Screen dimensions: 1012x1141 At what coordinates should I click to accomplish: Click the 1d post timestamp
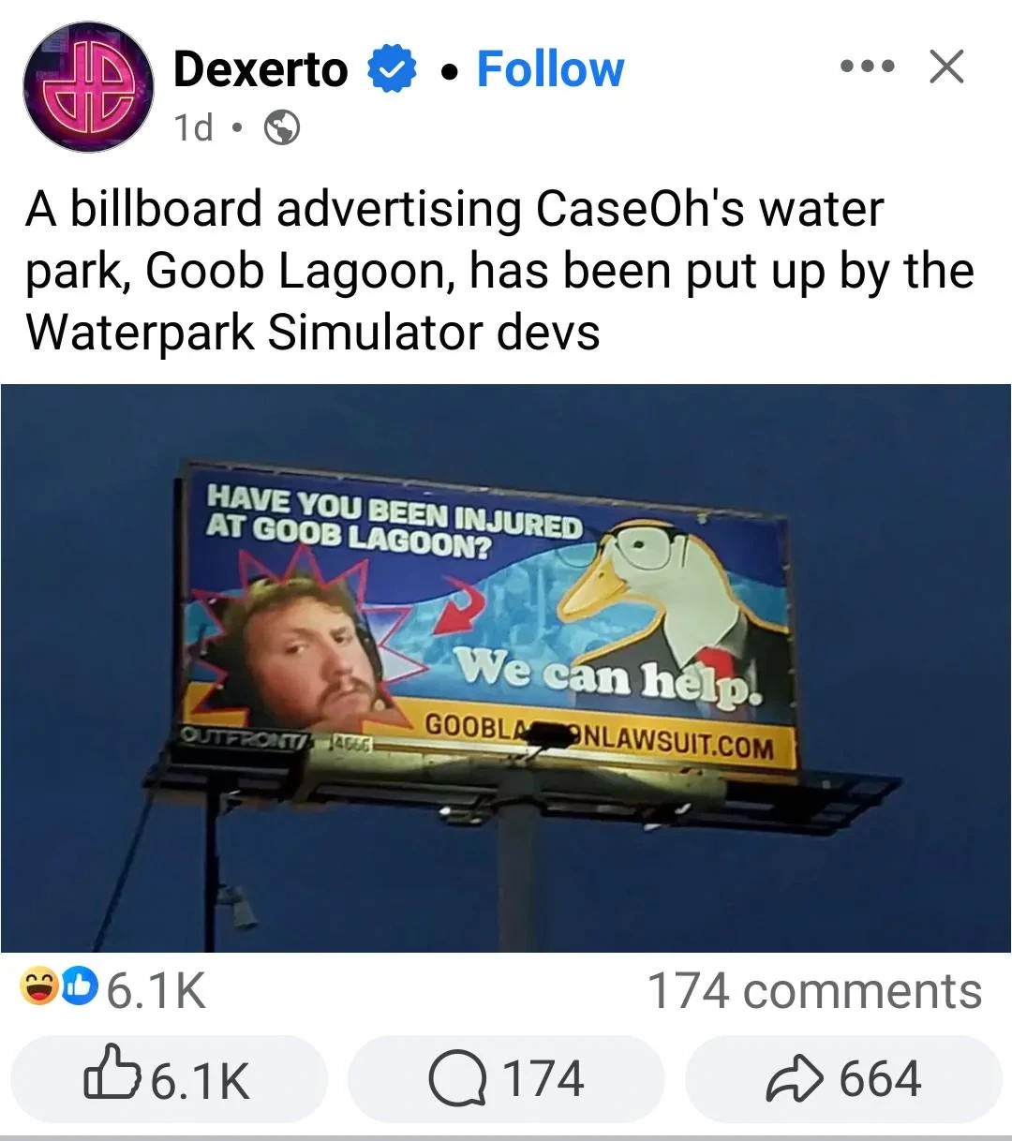tap(194, 127)
